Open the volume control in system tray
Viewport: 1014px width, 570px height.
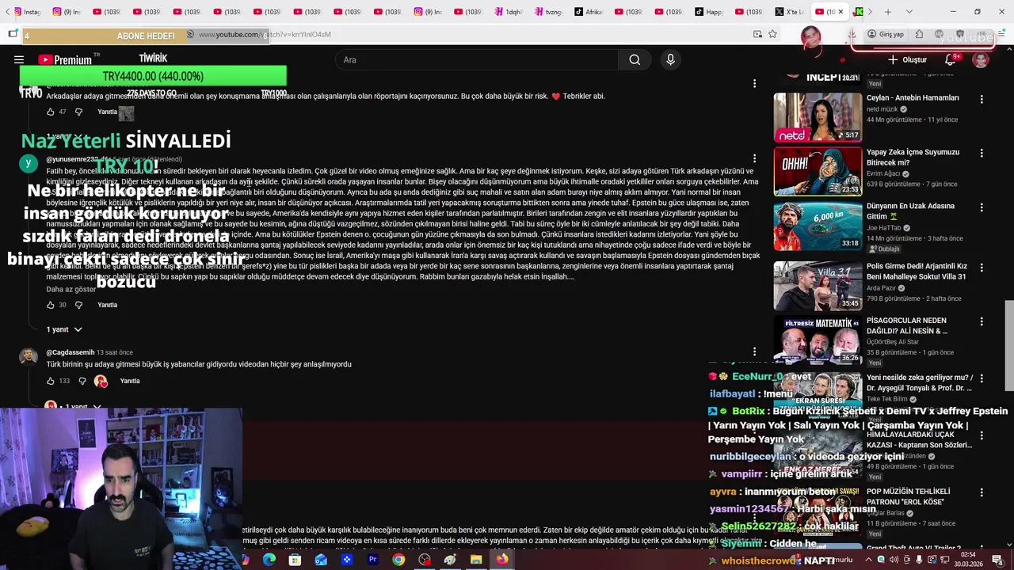point(894,560)
